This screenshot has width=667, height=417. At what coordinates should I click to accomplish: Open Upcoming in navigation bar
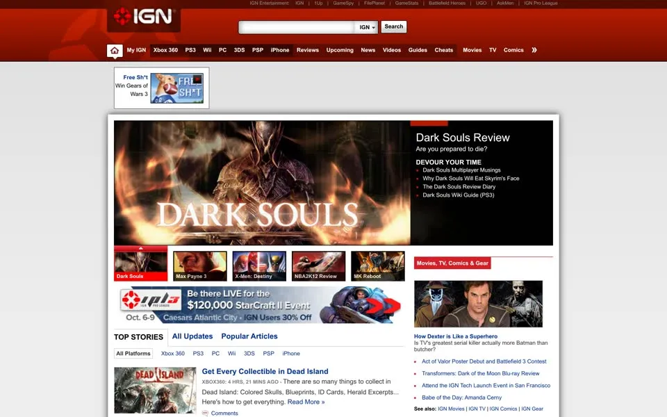(x=340, y=50)
